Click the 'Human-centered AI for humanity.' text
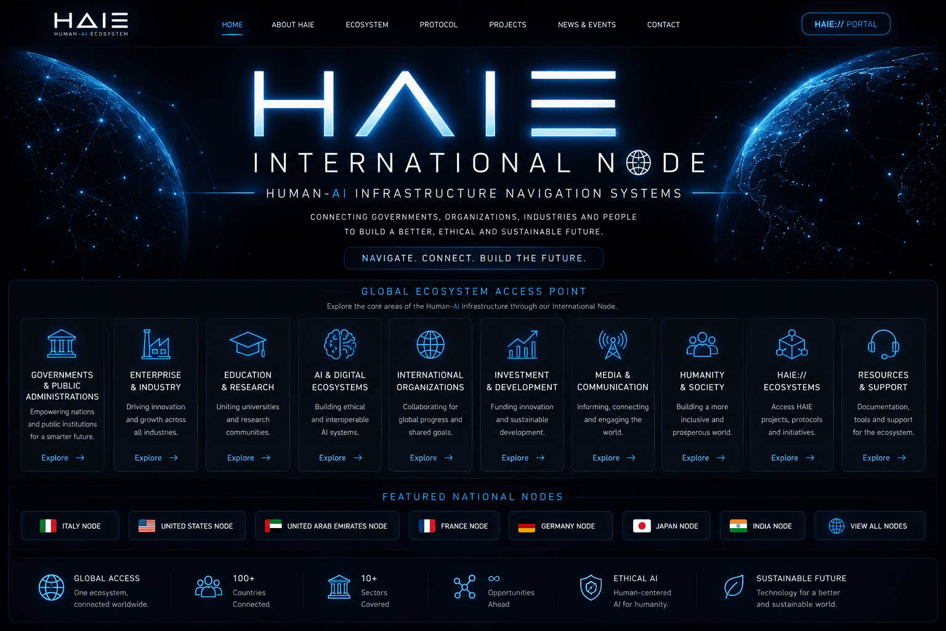Viewport: 946px width, 631px height. [x=642, y=598]
